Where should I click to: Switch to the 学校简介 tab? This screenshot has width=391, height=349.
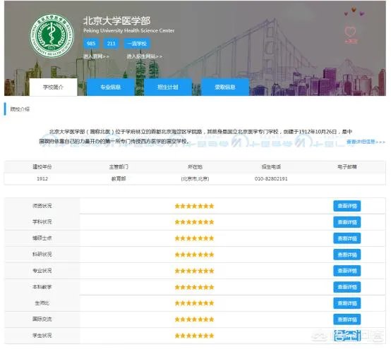point(53,87)
